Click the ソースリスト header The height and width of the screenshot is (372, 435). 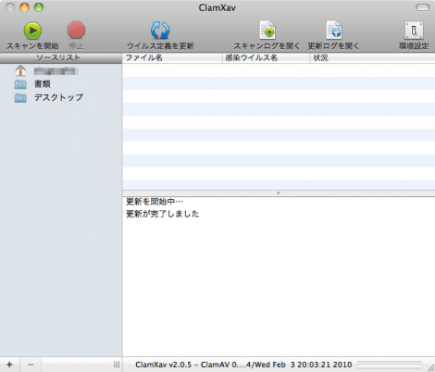pyautogui.click(x=61, y=58)
